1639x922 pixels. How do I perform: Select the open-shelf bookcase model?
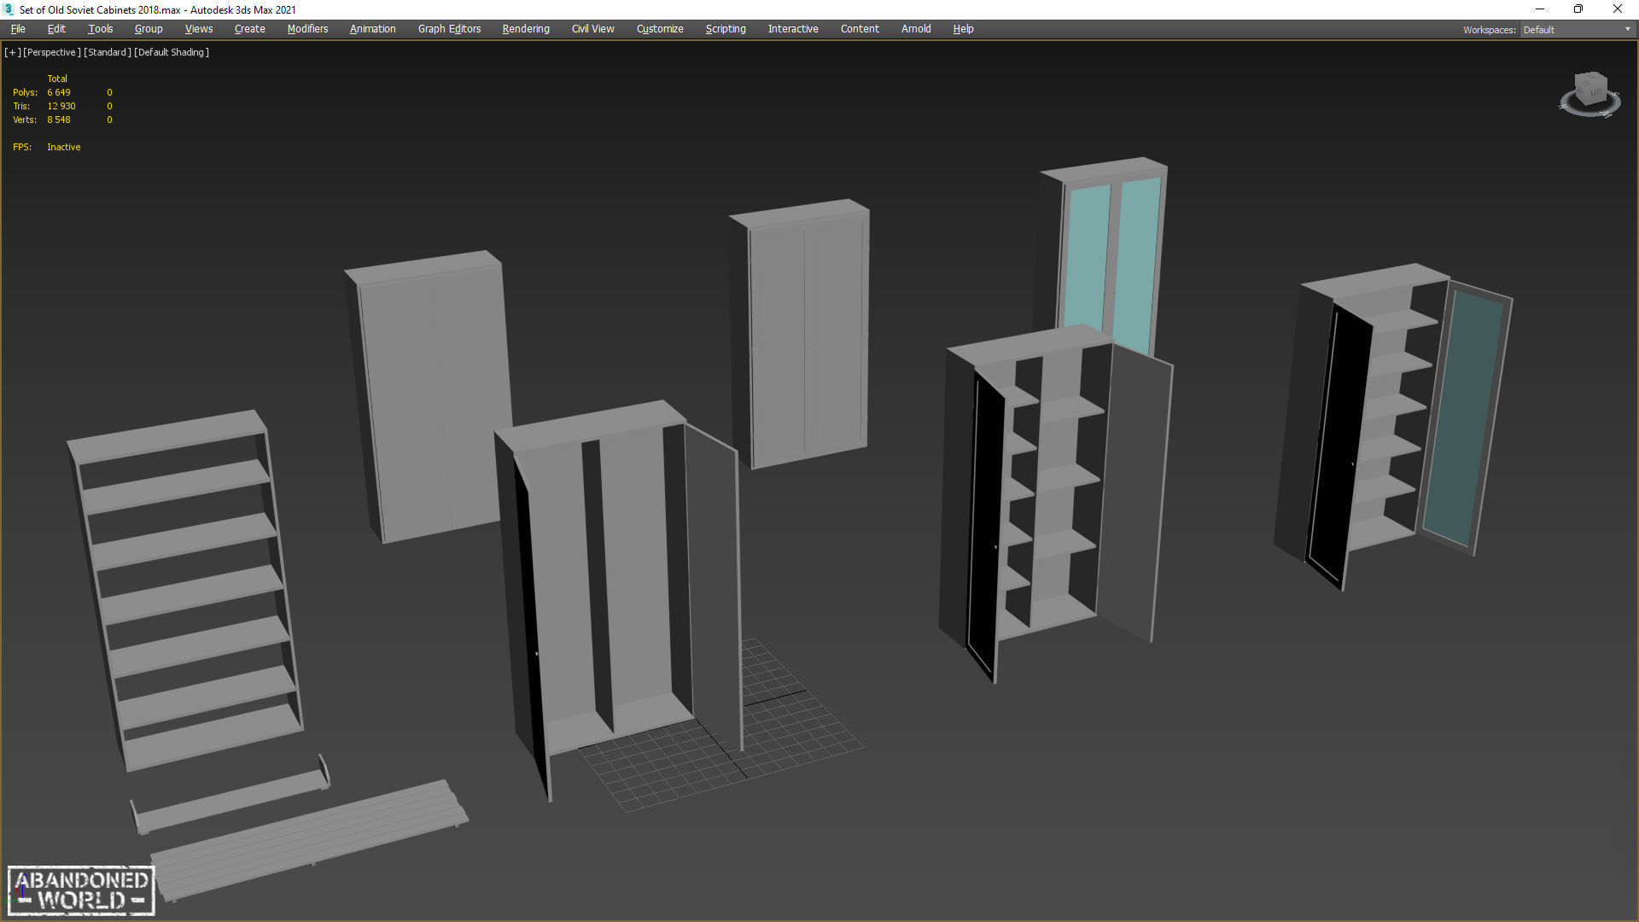[x=186, y=589]
